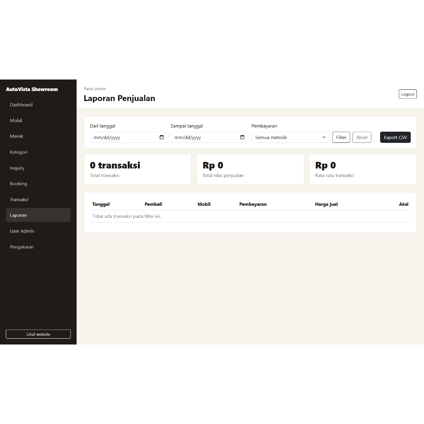Select Booking in the sidebar
Screen dimensions: 424x424
coord(38,183)
